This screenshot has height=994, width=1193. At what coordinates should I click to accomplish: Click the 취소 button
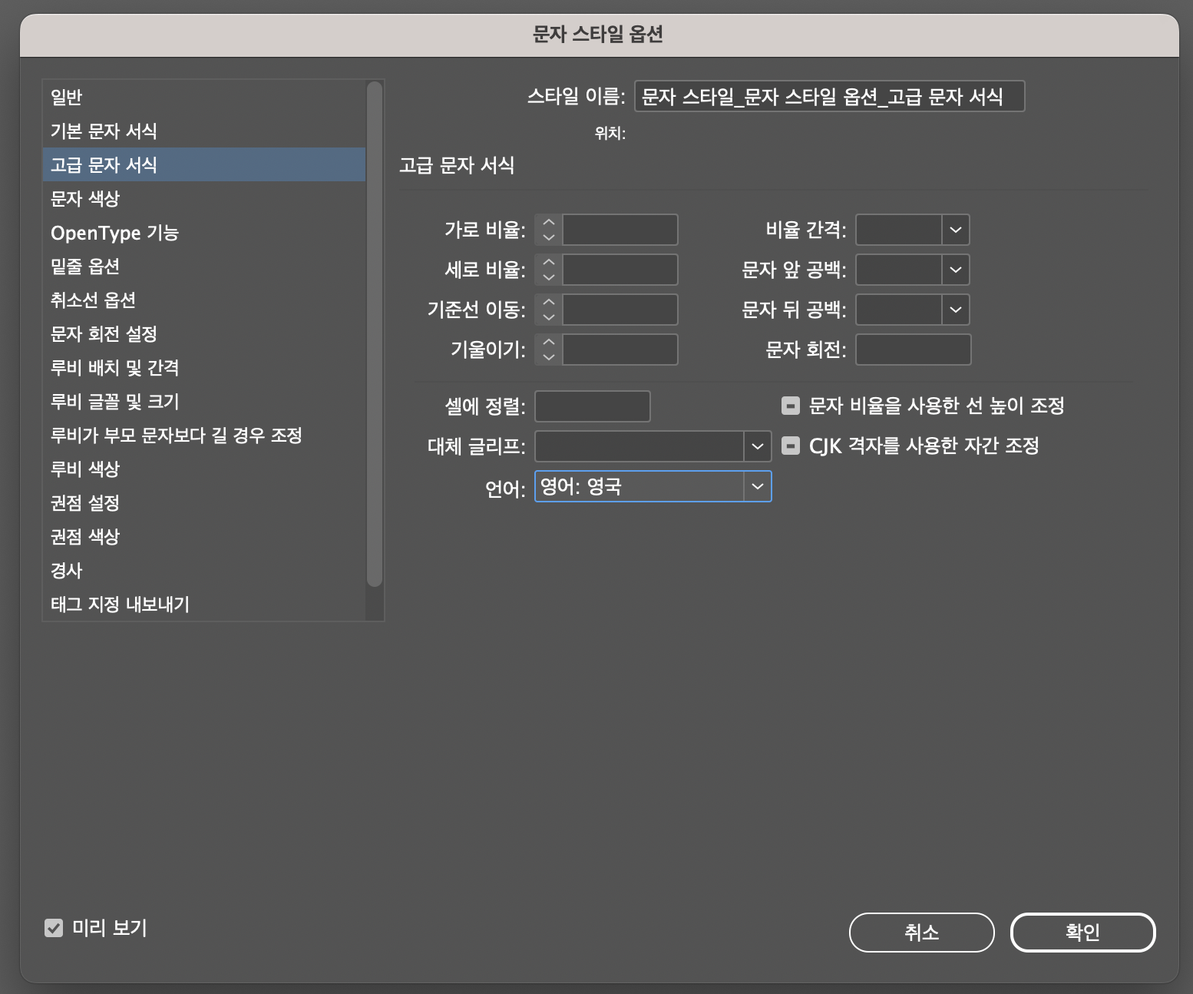[921, 933]
